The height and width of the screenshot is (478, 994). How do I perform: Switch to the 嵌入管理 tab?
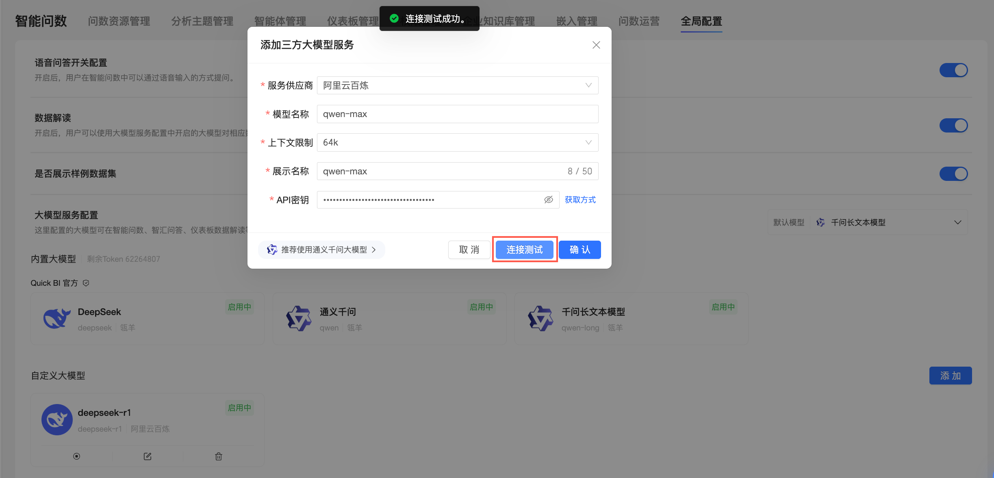(x=577, y=21)
